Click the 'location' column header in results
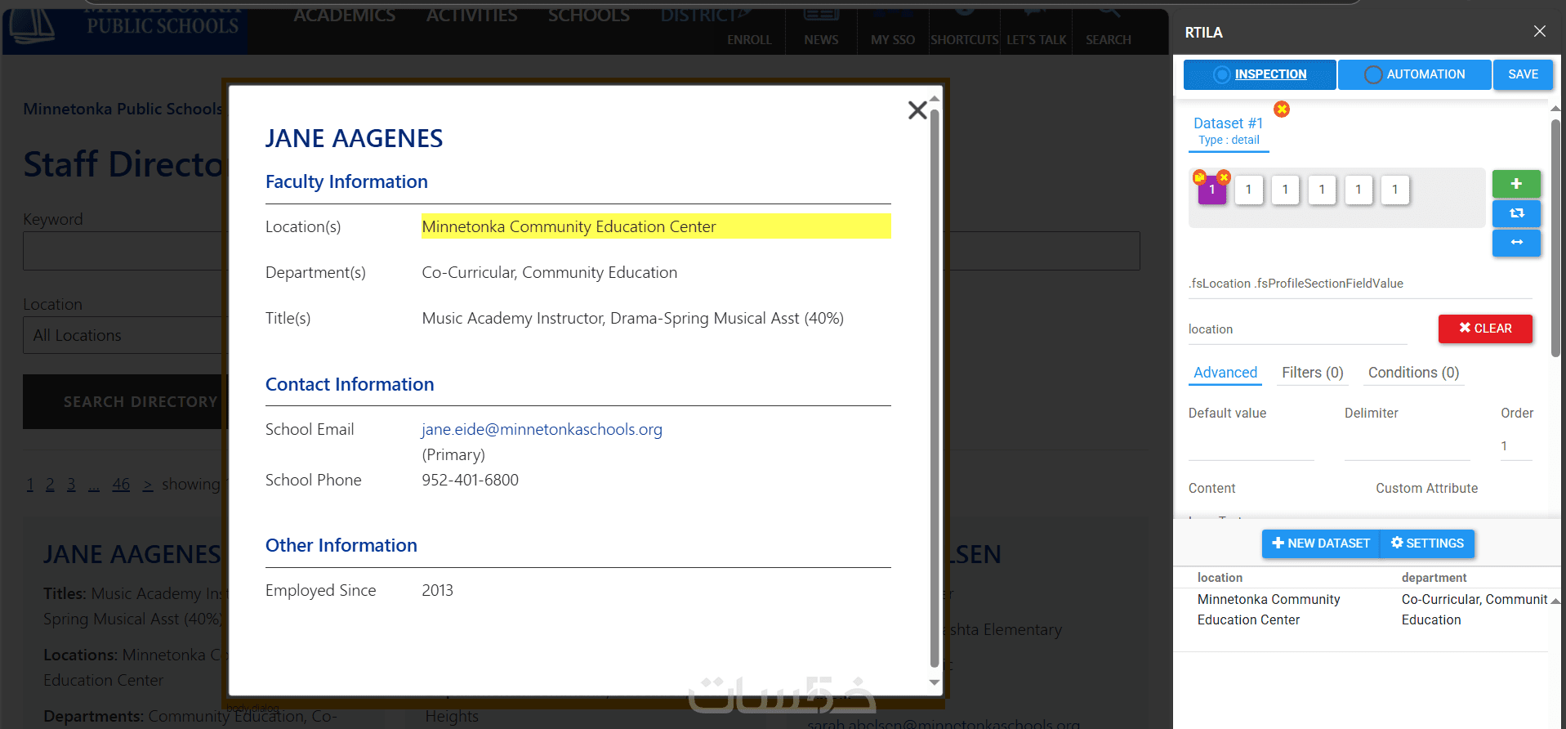Image resolution: width=1566 pixels, height=729 pixels. click(x=1220, y=578)
